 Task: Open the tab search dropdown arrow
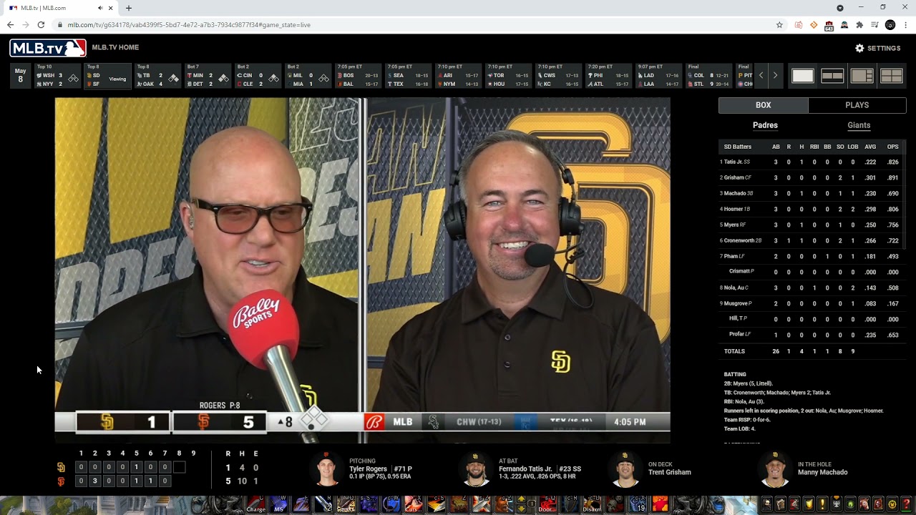click(840, 8)
